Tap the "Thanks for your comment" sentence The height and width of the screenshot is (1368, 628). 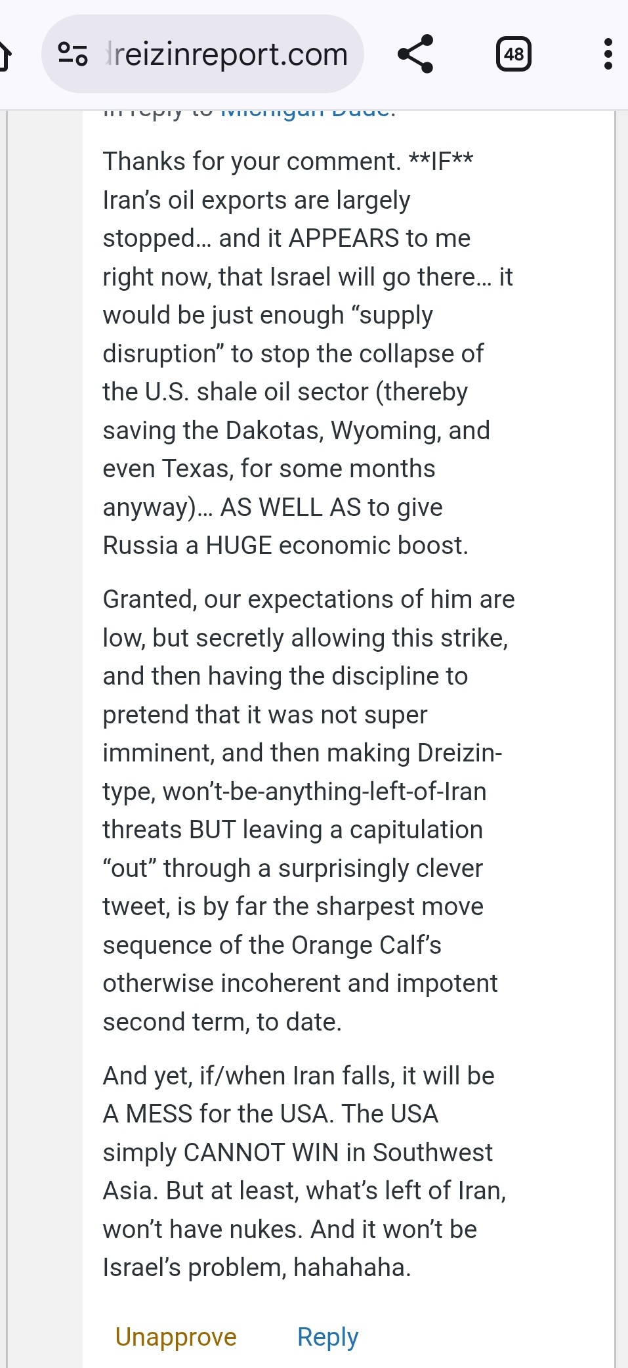tap(252, 161)
